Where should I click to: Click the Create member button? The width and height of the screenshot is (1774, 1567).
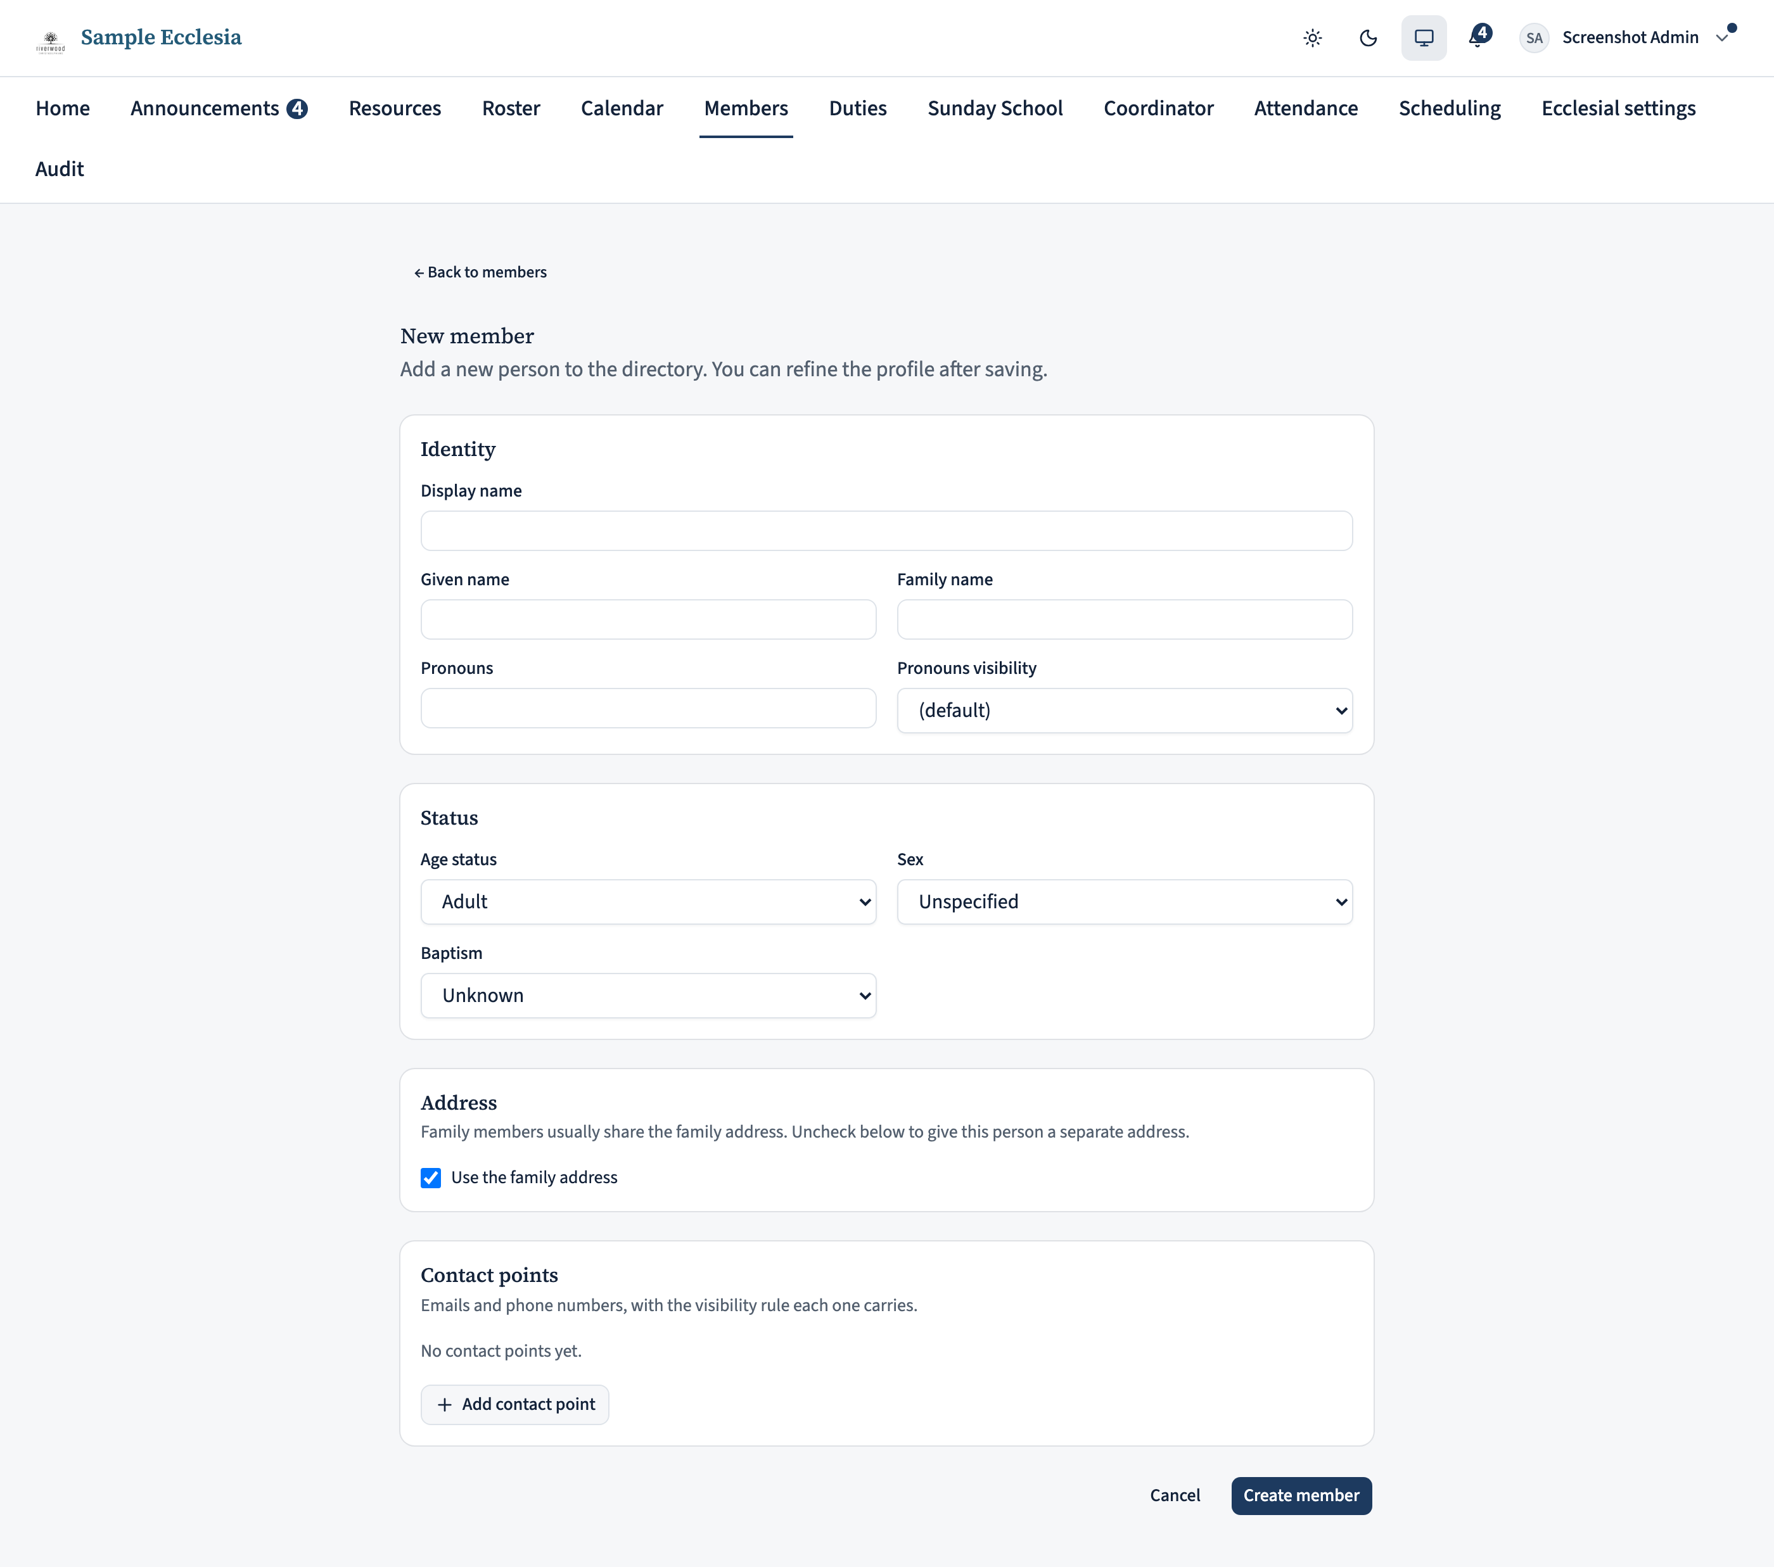[1301, 1495]
